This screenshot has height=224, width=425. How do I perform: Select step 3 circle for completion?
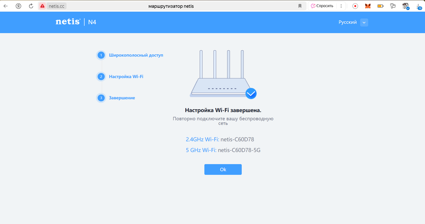101,98
